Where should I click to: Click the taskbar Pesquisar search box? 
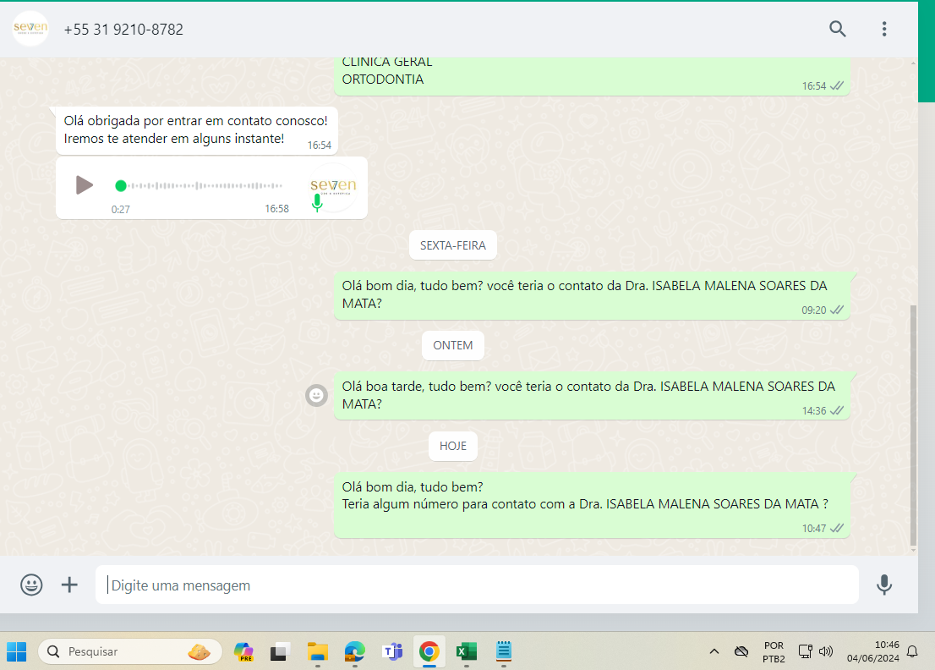[x=129, y=651]
